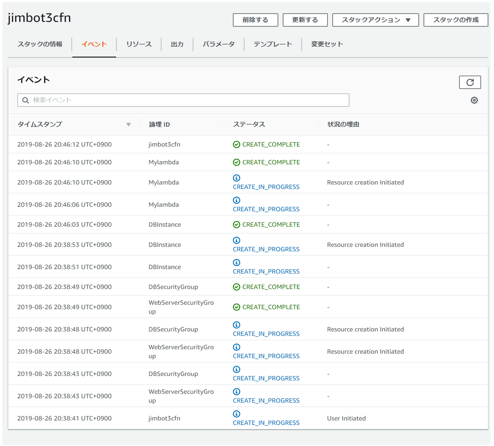Click the check icon on the DBSecurityGroup CREATE_COMPLETE row
494x446 pixels.
click(237, 287)
